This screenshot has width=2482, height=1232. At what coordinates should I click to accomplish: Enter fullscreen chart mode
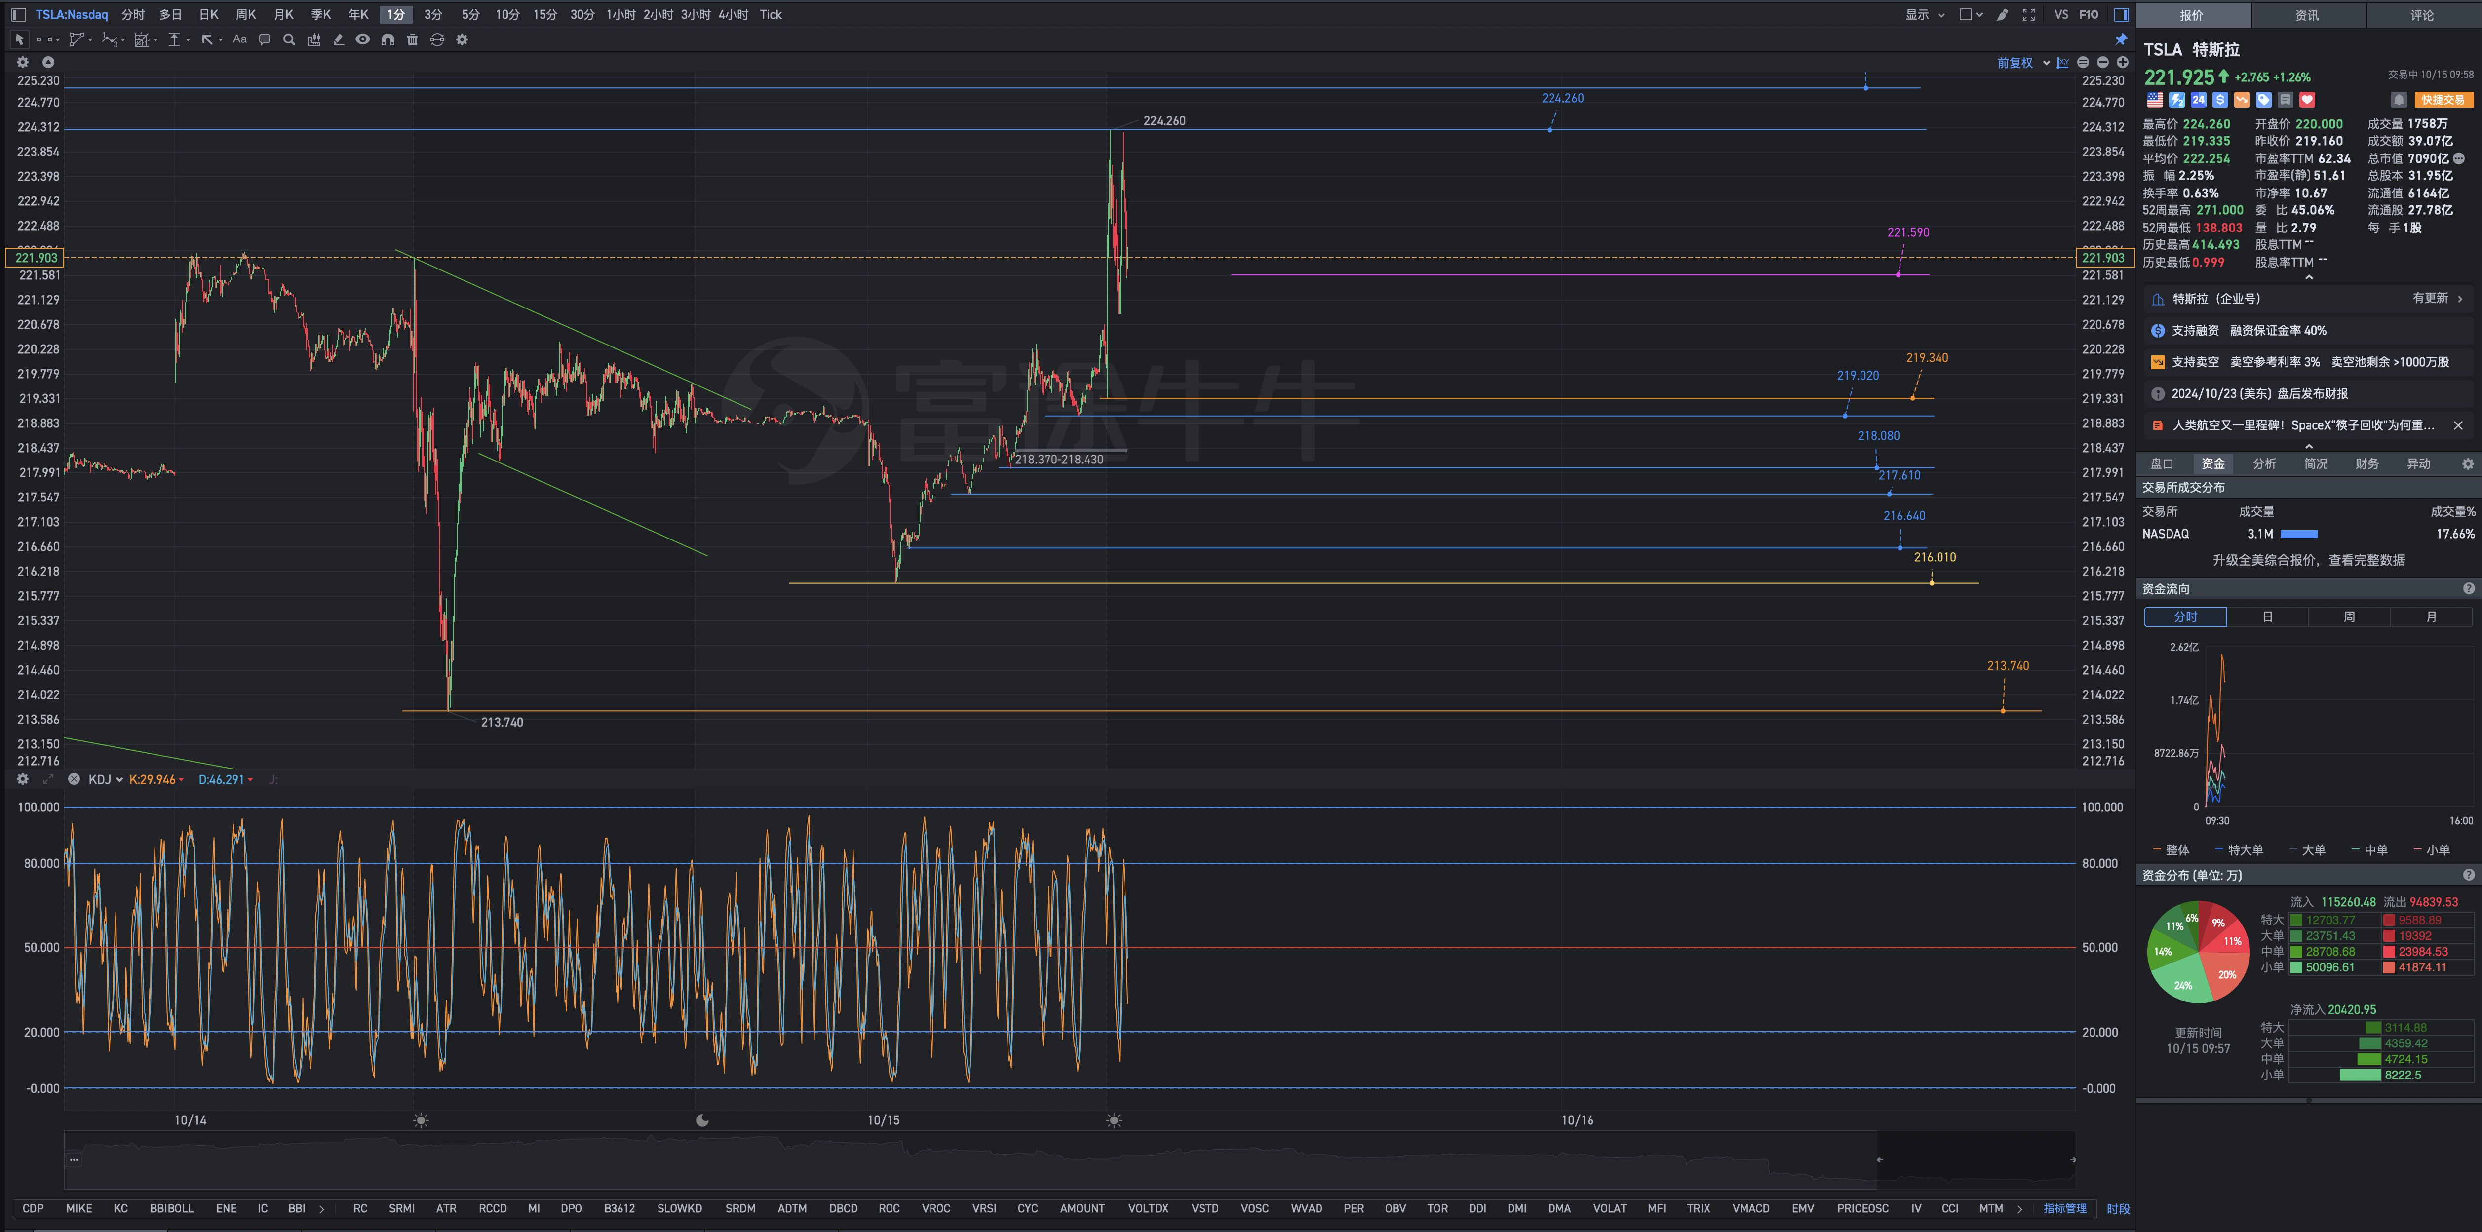[x=2028, y=14]
